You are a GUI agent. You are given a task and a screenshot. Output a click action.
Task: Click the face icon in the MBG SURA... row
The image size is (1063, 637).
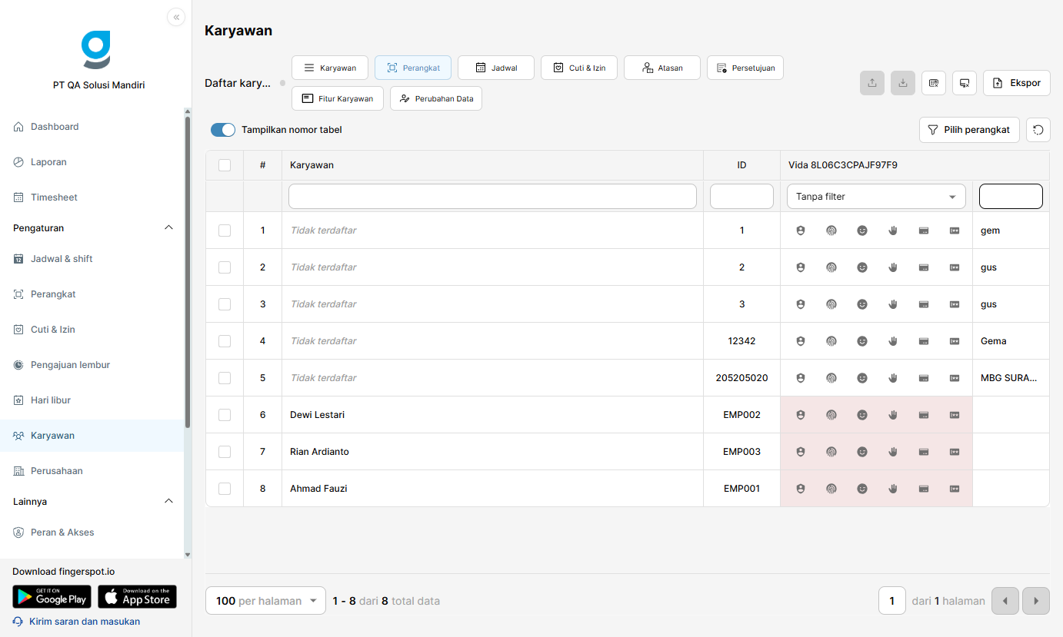point(862,378)
